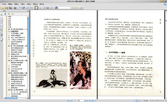Click the Save floppy disk icon
Screen dimensions: 167x102
point(7,8)
